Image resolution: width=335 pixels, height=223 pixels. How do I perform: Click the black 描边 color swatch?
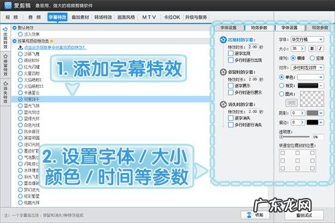(312, 122)
